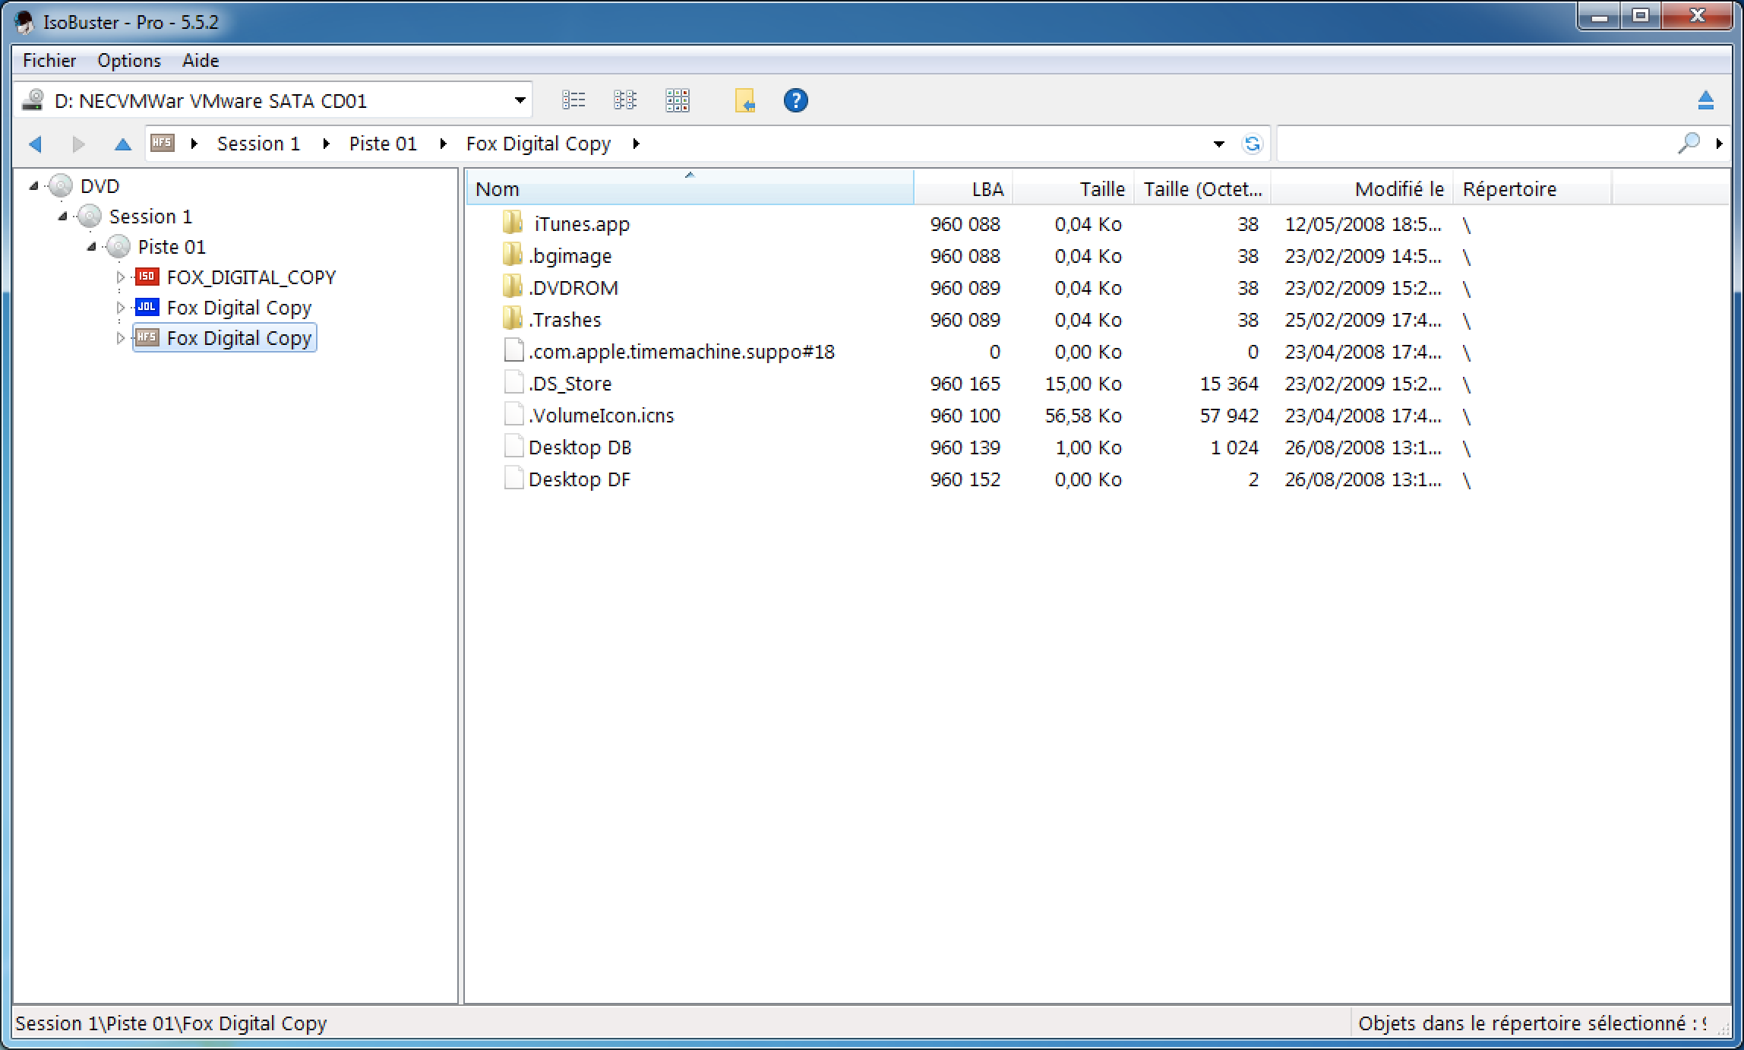
Task: Collapse the Session 1 tree node
Action: tap(63, 217)
